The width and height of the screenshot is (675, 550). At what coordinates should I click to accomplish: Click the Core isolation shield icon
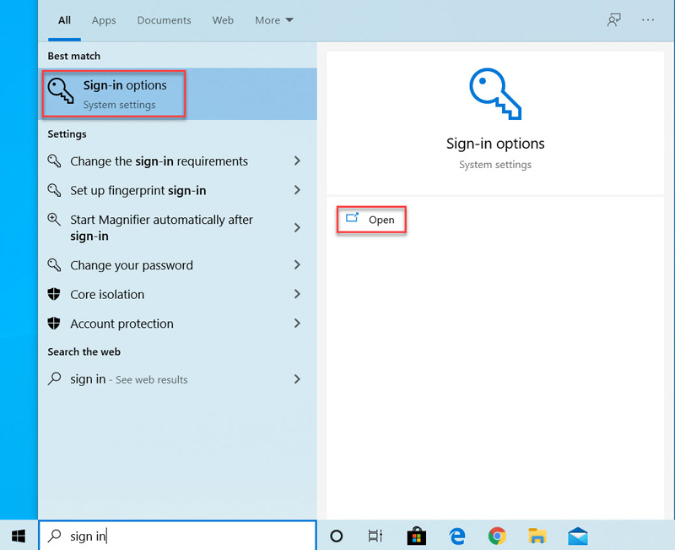tap(54, 294)
